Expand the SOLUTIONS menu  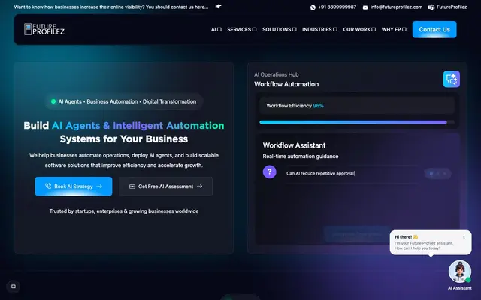tap(279, 30)
